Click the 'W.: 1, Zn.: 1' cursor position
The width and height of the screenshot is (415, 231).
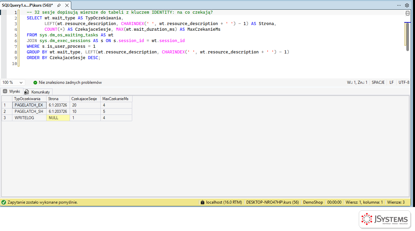(357, 82)
